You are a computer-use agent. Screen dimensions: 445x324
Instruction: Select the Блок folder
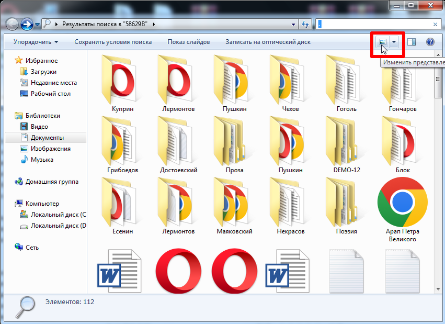[x=403, y=145]
